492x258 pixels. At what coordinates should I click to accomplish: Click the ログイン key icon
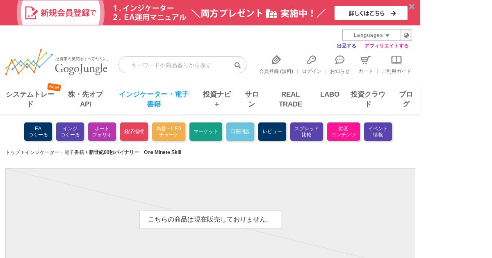312,60
